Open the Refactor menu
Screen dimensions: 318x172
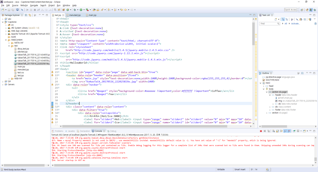(x=24, y=5)
